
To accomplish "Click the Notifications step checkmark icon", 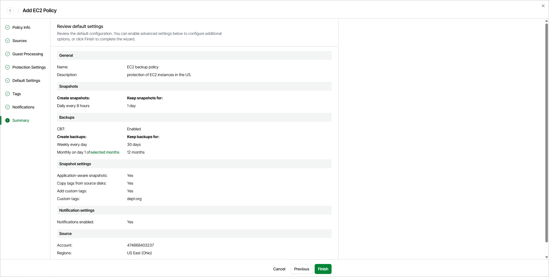I will [7, 107].
